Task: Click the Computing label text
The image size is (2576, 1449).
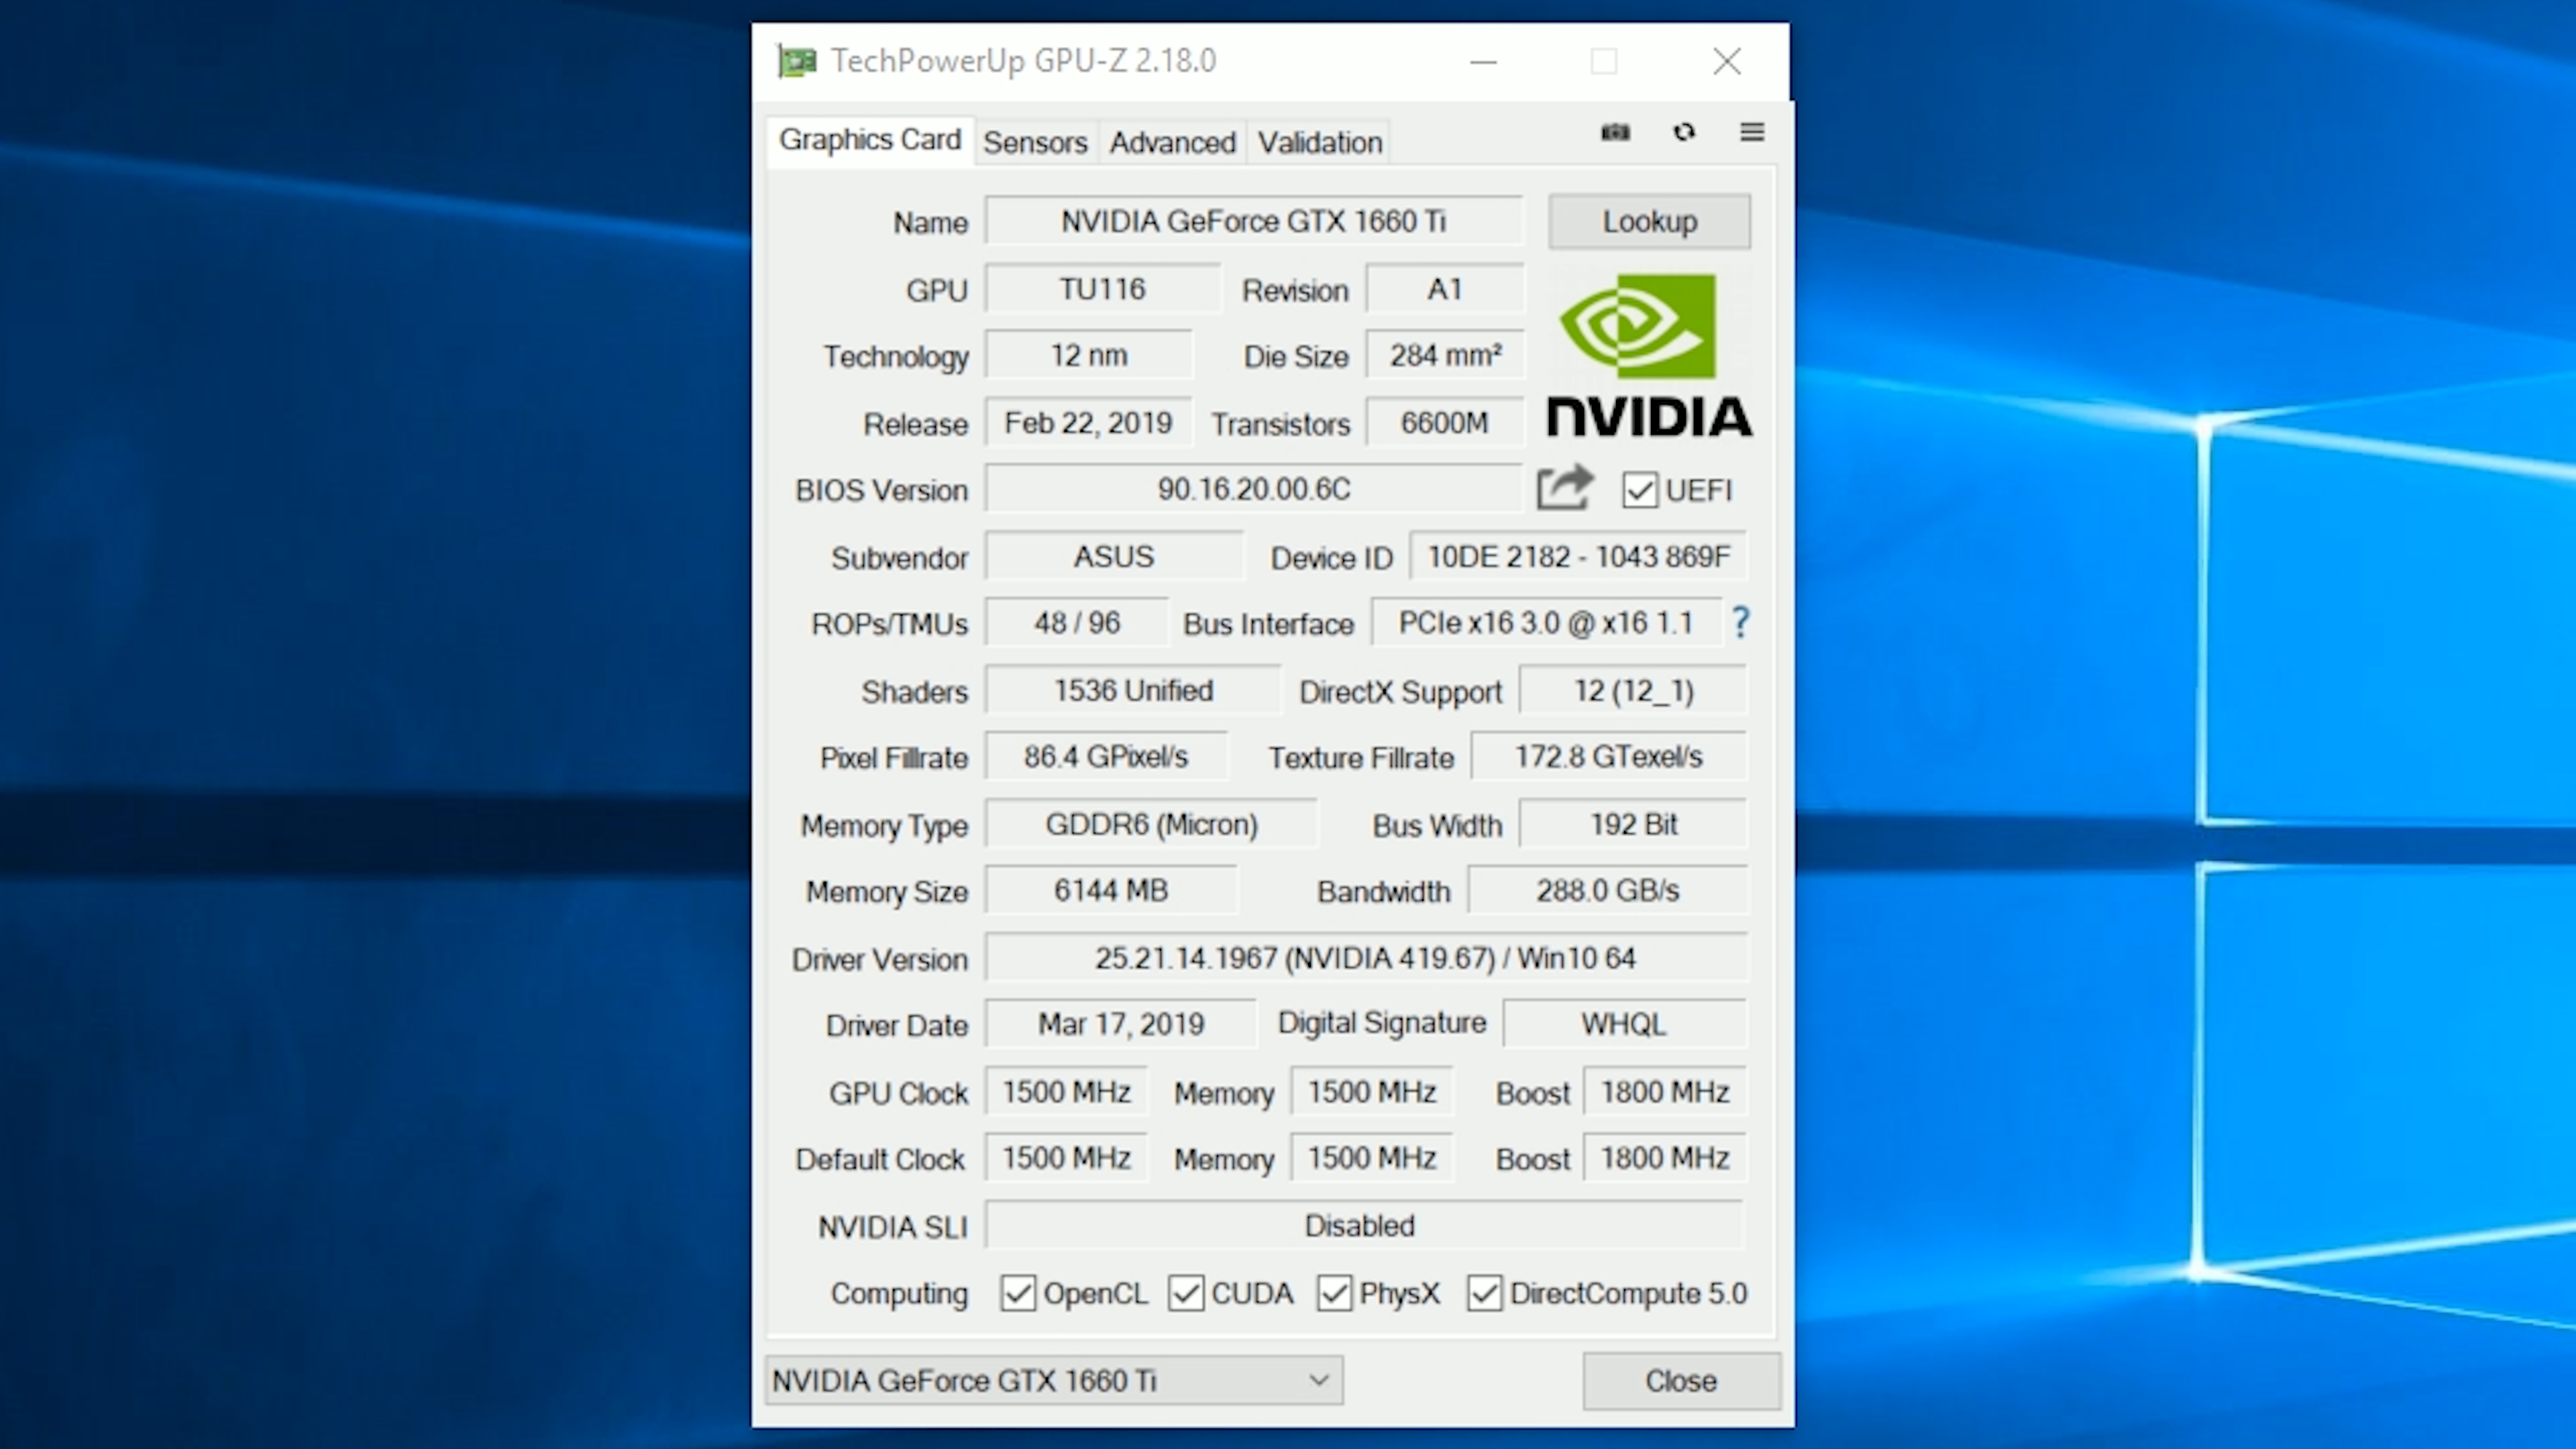Action: pos(899,1294)
